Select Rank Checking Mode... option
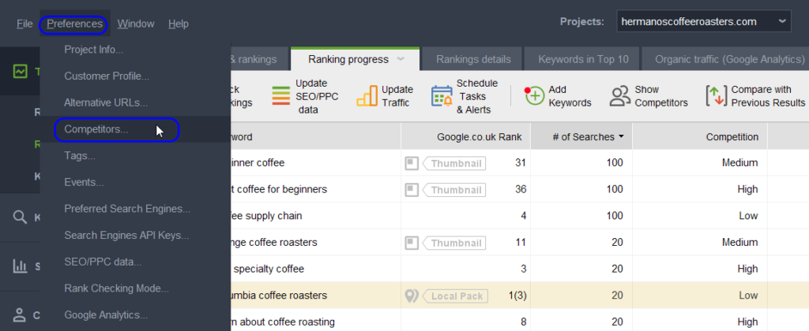 tap(116, 288)
